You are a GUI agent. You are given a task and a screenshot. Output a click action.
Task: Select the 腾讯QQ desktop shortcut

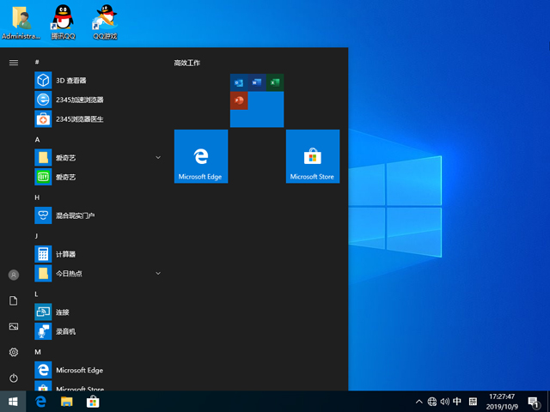pos(63,22)
